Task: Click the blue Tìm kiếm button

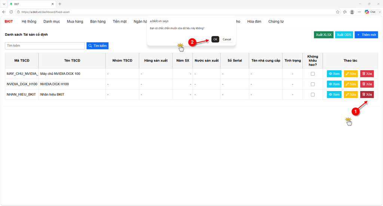Action: 98,46
